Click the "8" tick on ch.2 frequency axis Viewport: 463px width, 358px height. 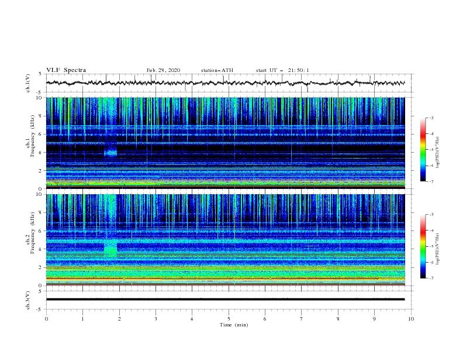pos(41,213)
